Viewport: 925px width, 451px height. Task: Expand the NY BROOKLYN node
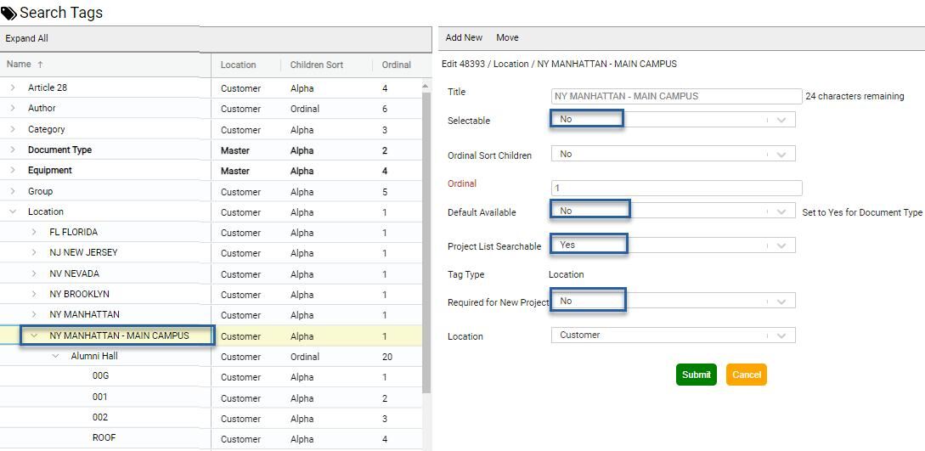(x=34, y=294)
